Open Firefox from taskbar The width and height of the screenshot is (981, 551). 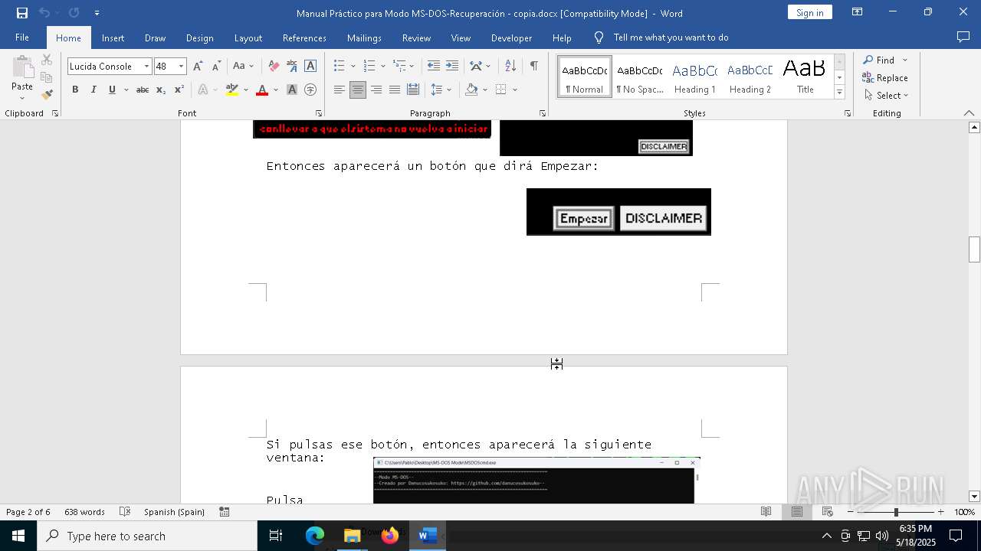coord(390,536)
